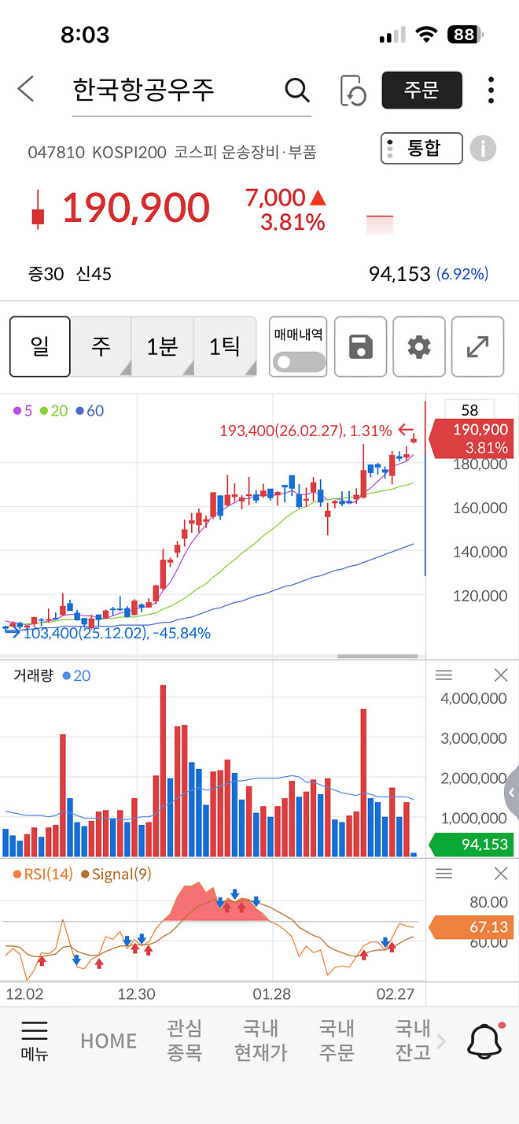Tap the 94,153 green volume tag

point(472,845)
